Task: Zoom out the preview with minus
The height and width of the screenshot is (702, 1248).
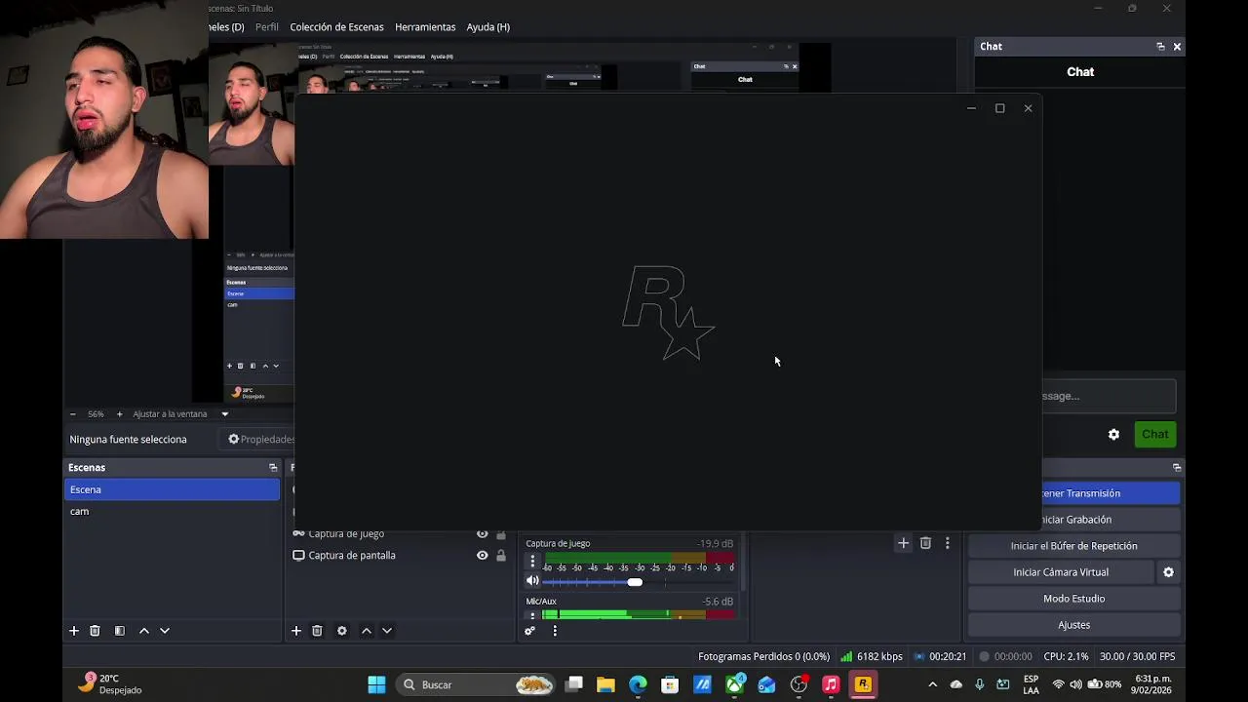Action: point(73,414)
